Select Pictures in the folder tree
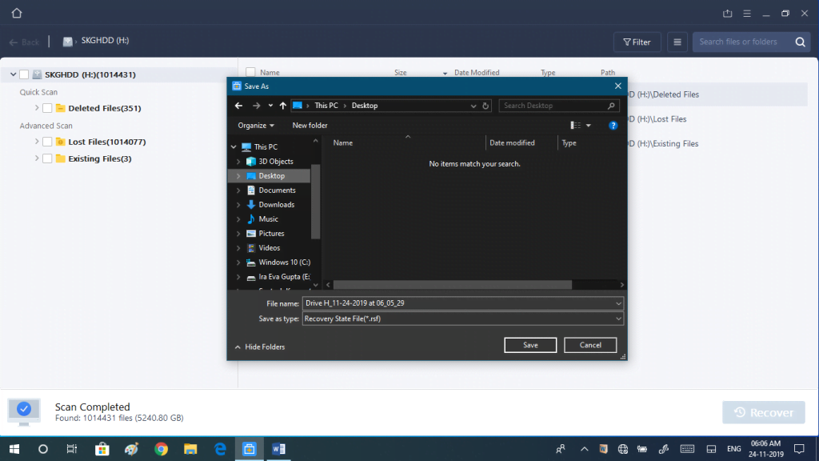 271,234
